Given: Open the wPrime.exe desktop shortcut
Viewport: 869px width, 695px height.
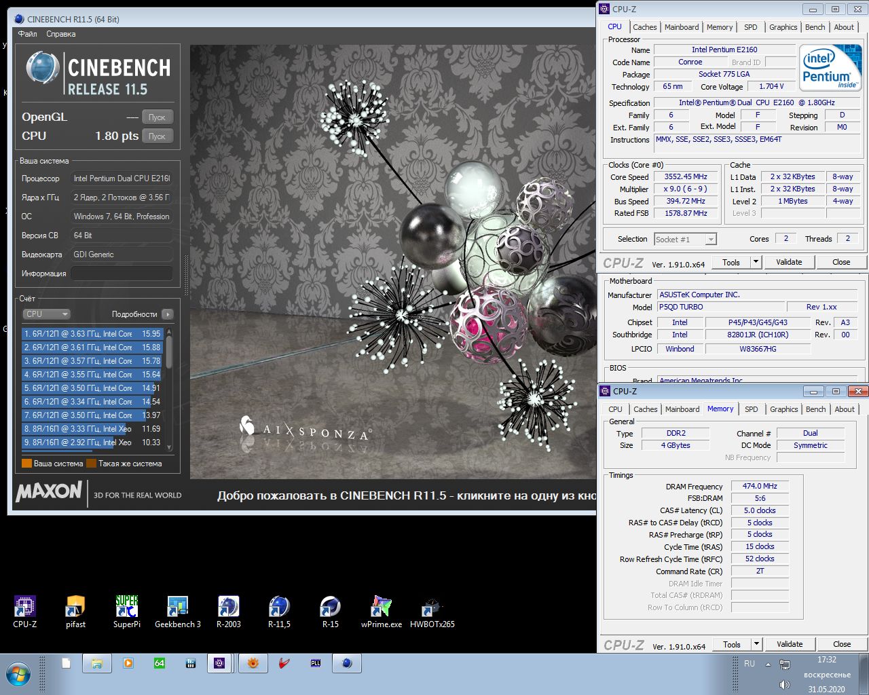Looking at the screenshot, I should click(382, 611).
